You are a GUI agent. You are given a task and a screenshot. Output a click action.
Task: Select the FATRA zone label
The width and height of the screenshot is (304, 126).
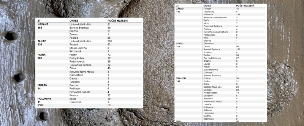click(42, 55)
